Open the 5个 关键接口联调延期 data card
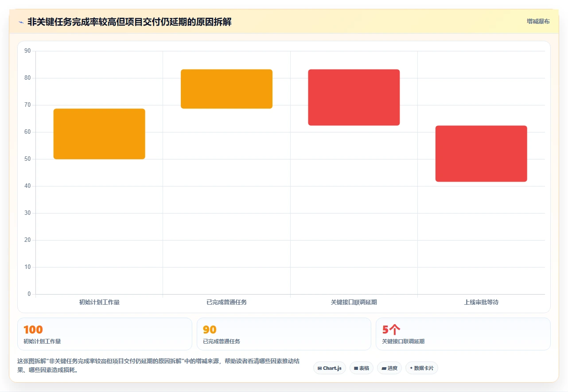The image size is (568, 392). pyautogui.click(x=463, y=334)
